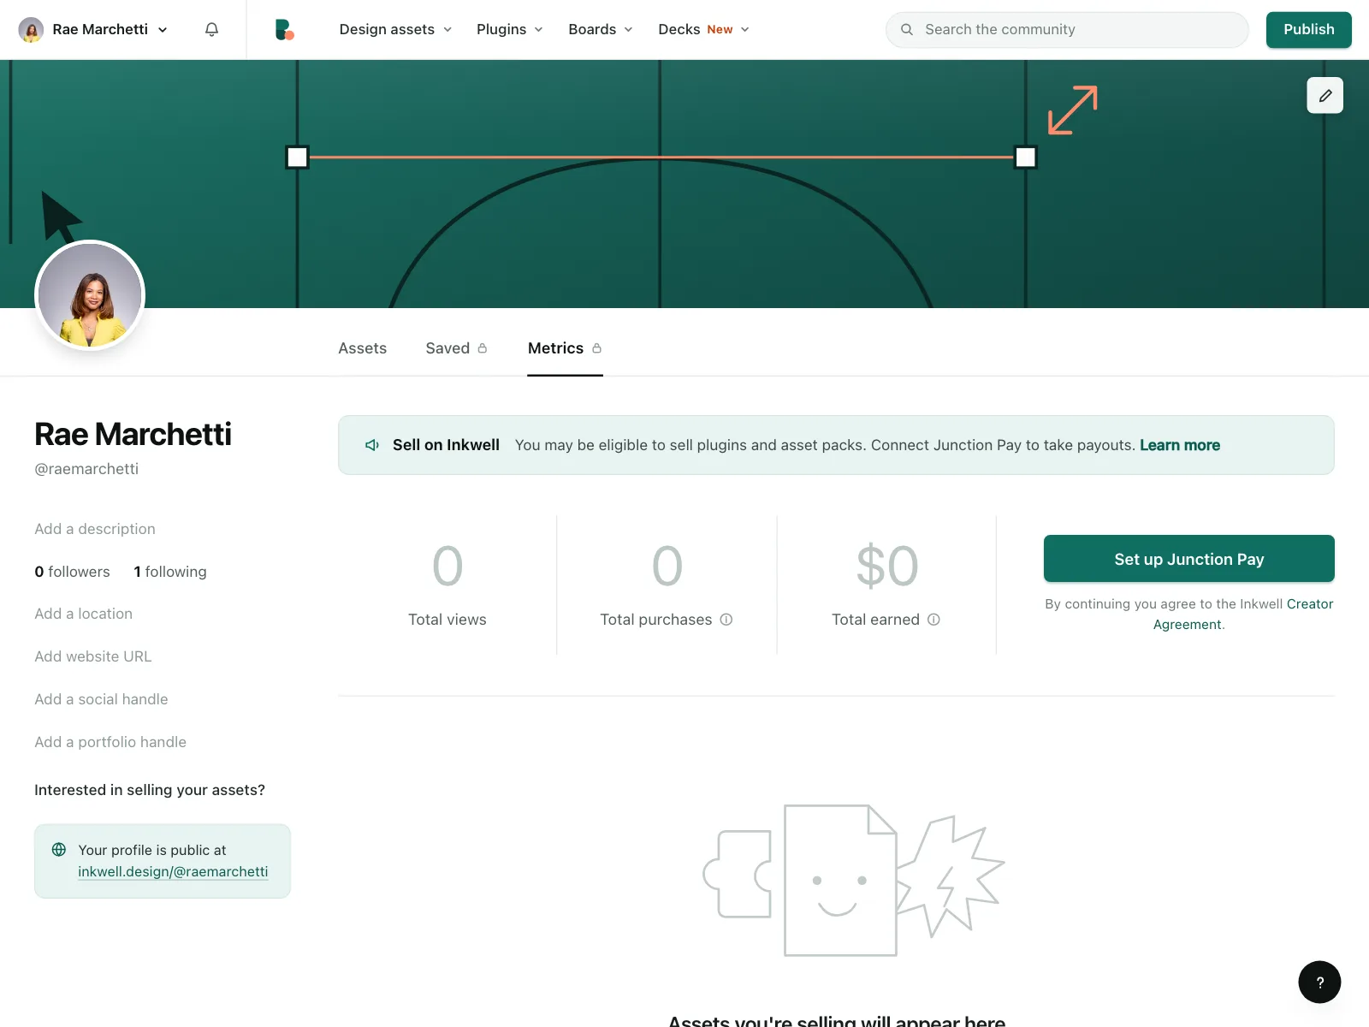Click Add a description

pyautogui.click(x=95, y=529)
